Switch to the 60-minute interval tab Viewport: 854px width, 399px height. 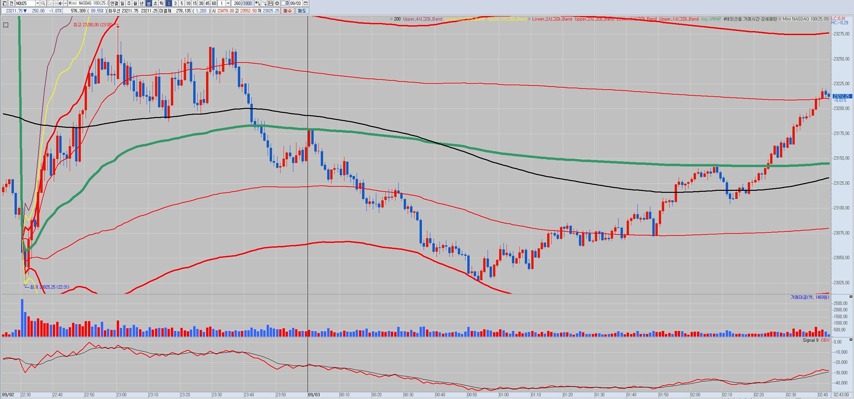(214, 3)
